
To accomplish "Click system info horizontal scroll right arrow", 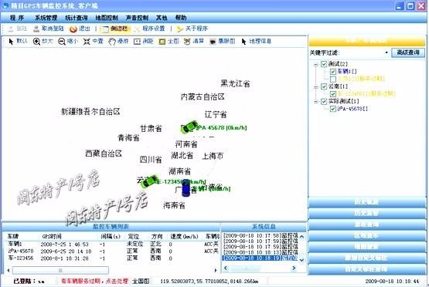I will (x=294, y=268).
